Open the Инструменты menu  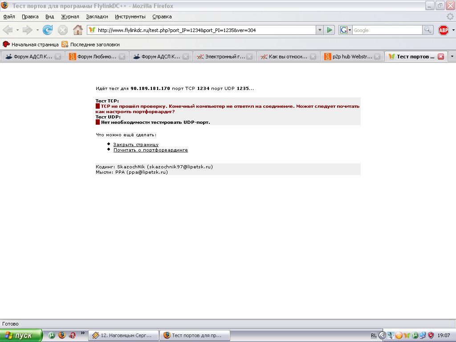[130, 16]
